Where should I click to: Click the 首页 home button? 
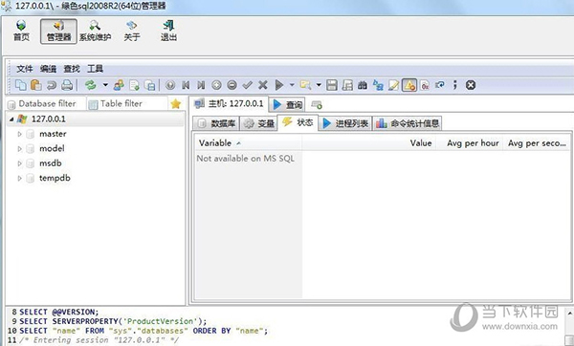coord(21,32)
